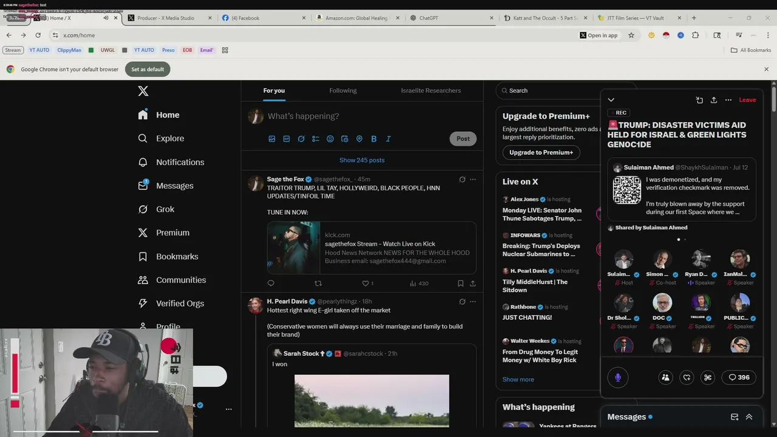This screenshot has width=777, height=437.
Task: Unmute microphone in the Space panel
Action: click(618, 378)
